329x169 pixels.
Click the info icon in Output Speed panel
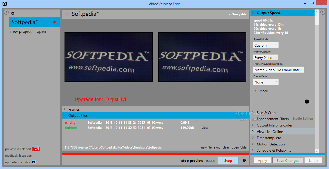point(307,102)
